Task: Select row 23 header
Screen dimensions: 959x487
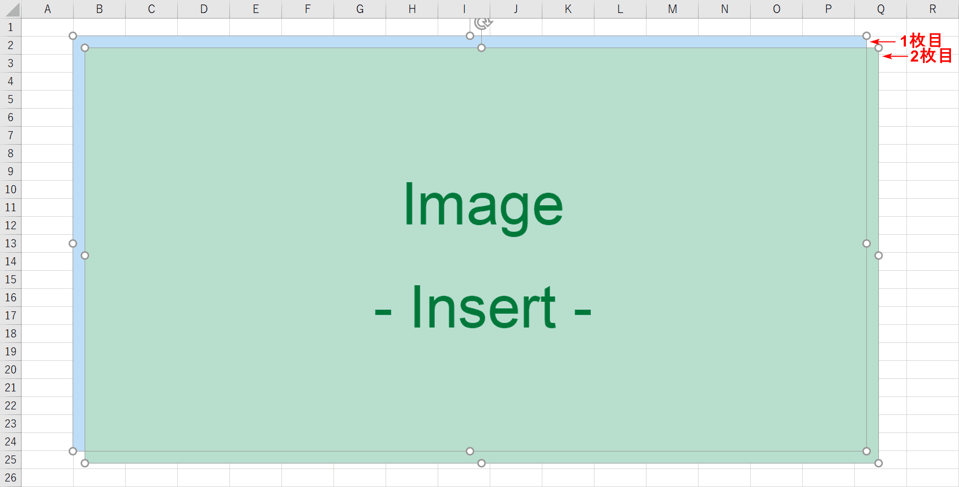Action: tap(11, 423)
